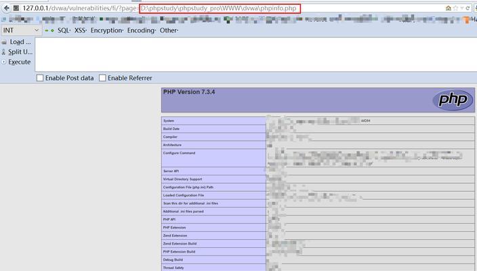Click the PHP API row label
The height and width of the screenshot is (271, 477).
(x=169, y=220)
